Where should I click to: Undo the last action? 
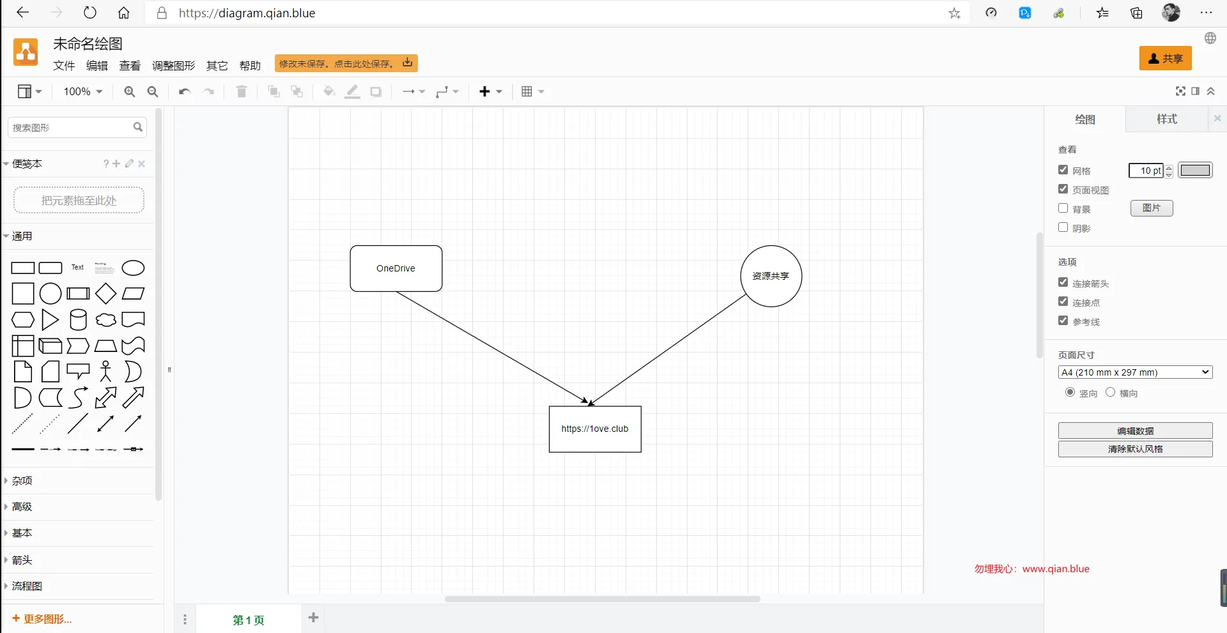click(185, 92)
